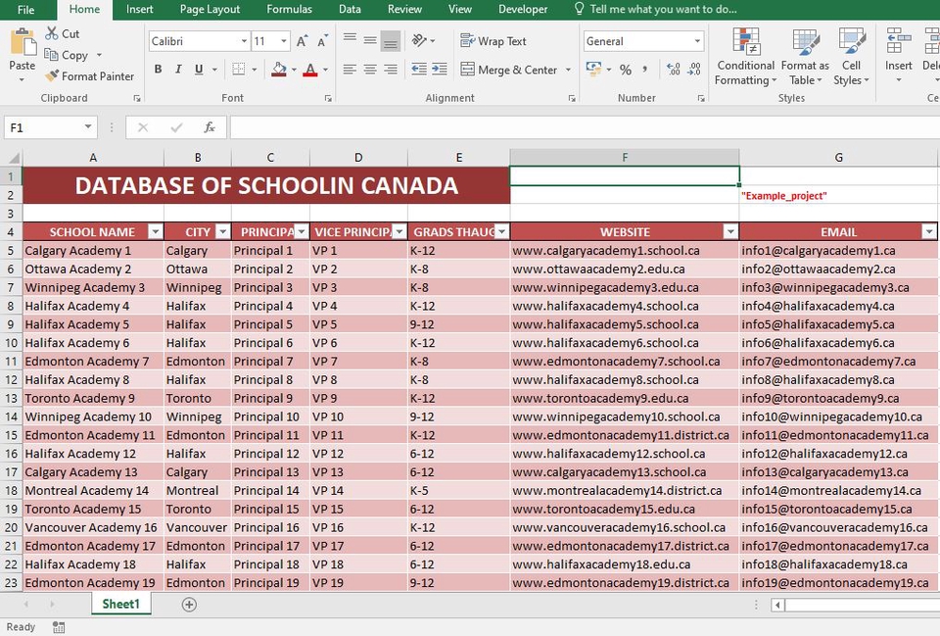Add a new sheet with plus icon
Viewport: 940px width, 636px height.
pos(189,605)
